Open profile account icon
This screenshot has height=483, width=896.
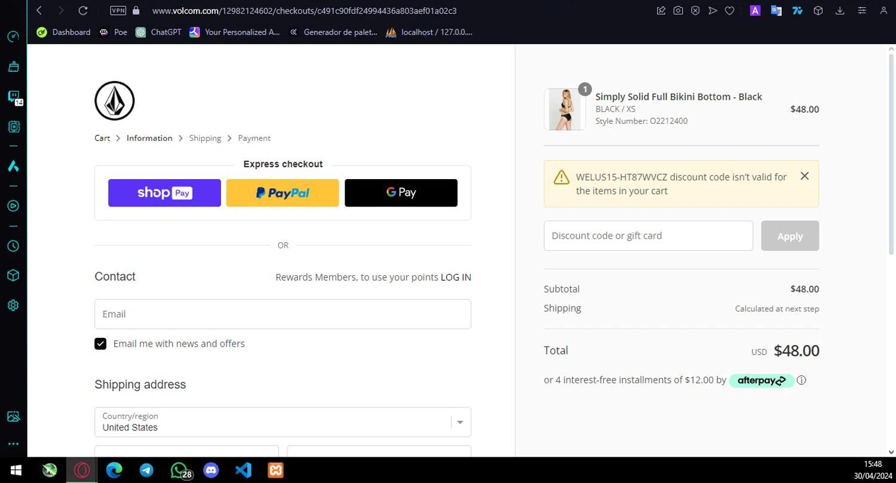[883, 10]
